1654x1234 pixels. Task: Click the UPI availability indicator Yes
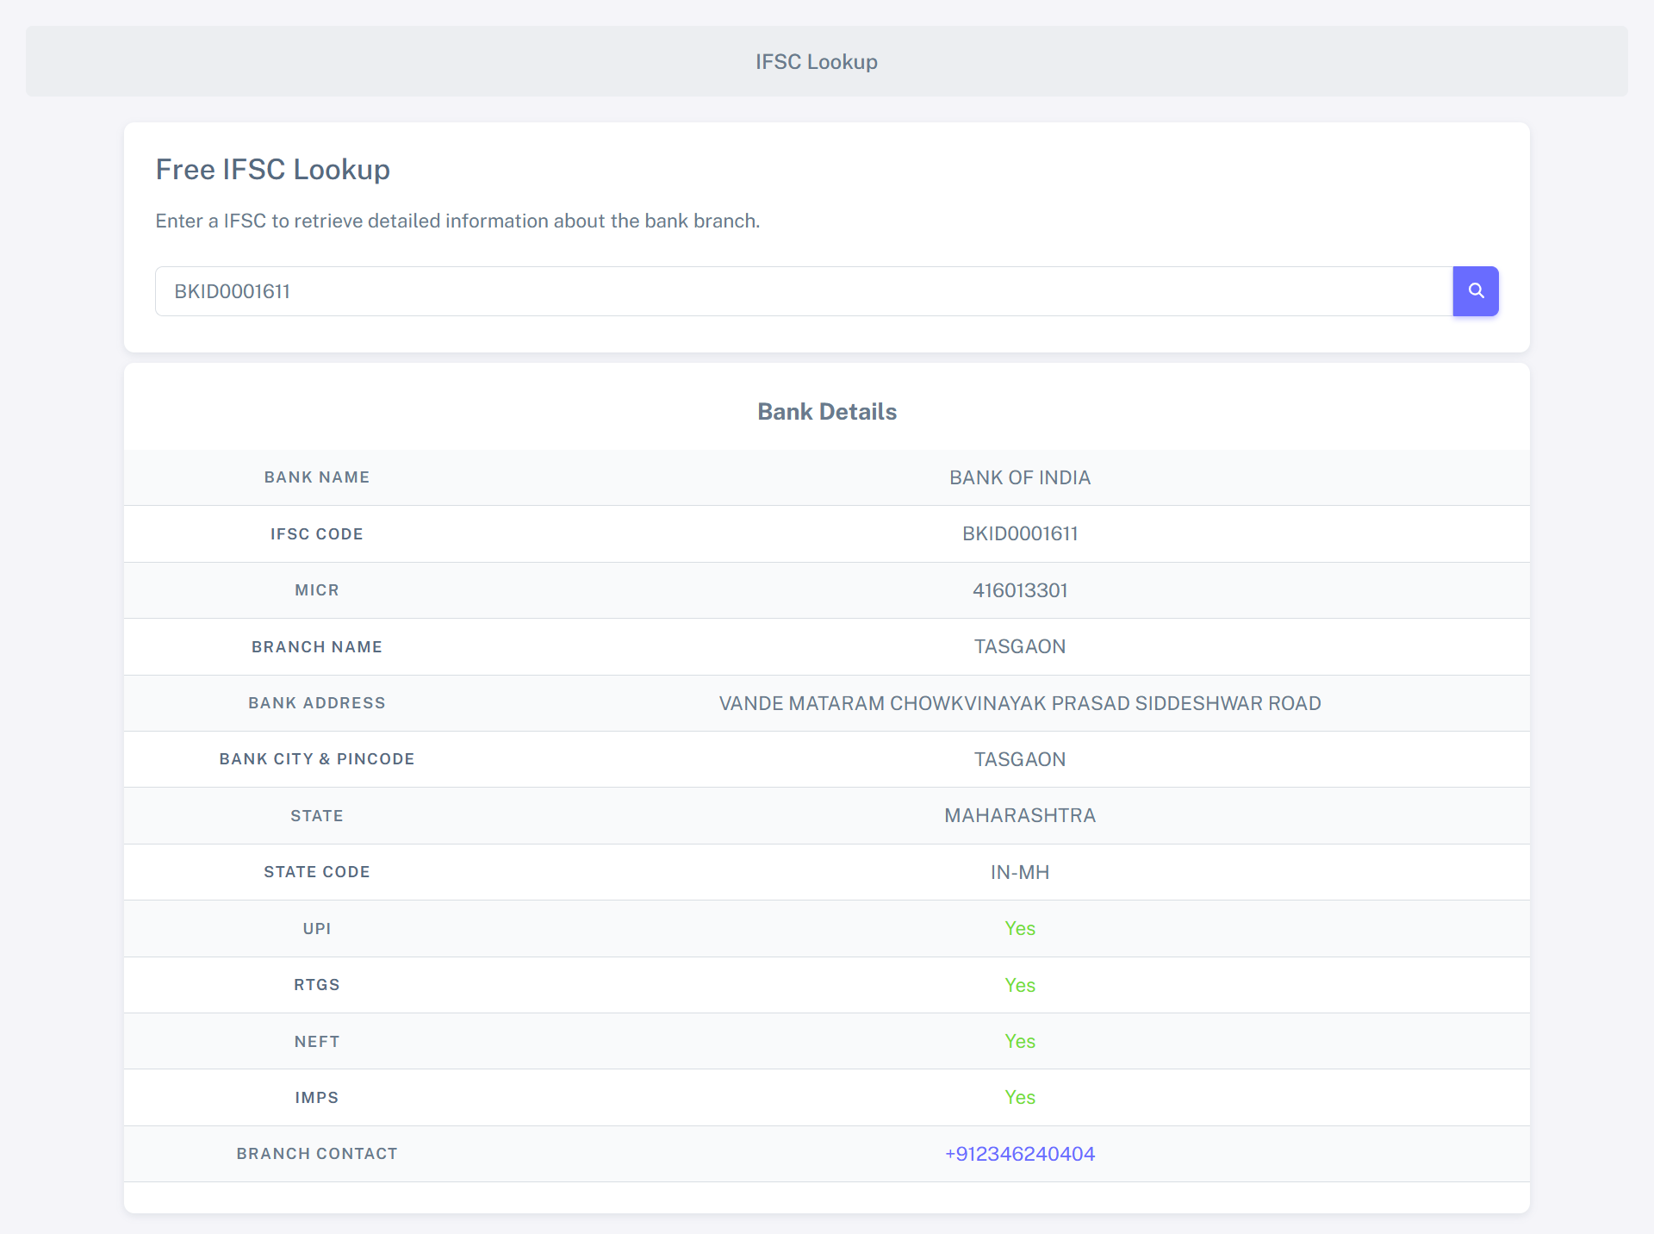point(1020,928)
